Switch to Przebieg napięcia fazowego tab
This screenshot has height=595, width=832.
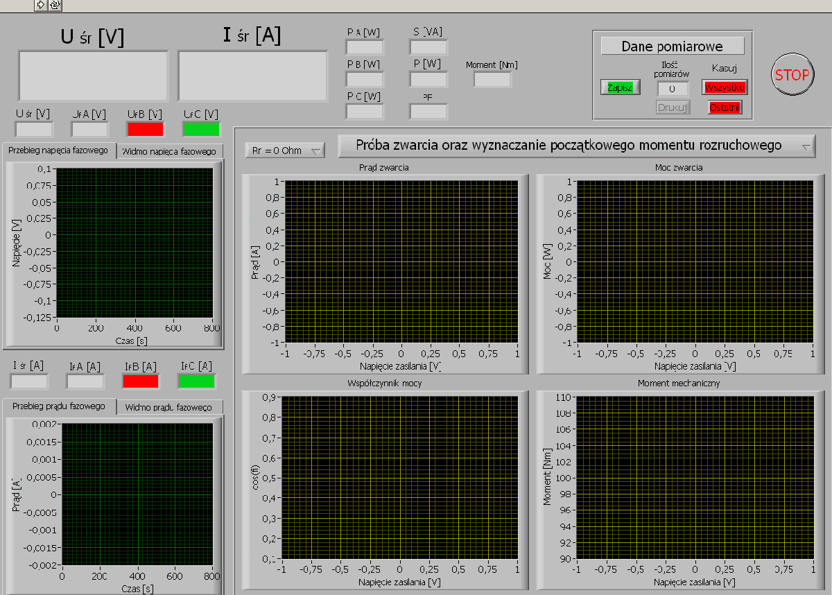coord(58,150)
